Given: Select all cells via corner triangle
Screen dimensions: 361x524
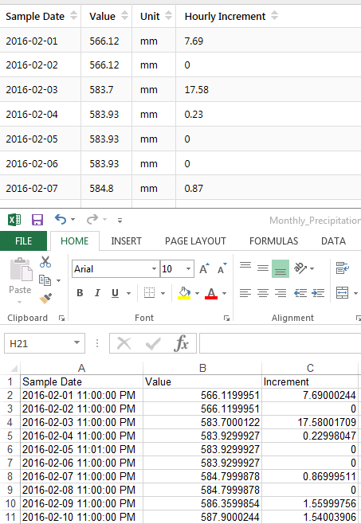Looking at the screenshot, I should click(x=14, y=368).
